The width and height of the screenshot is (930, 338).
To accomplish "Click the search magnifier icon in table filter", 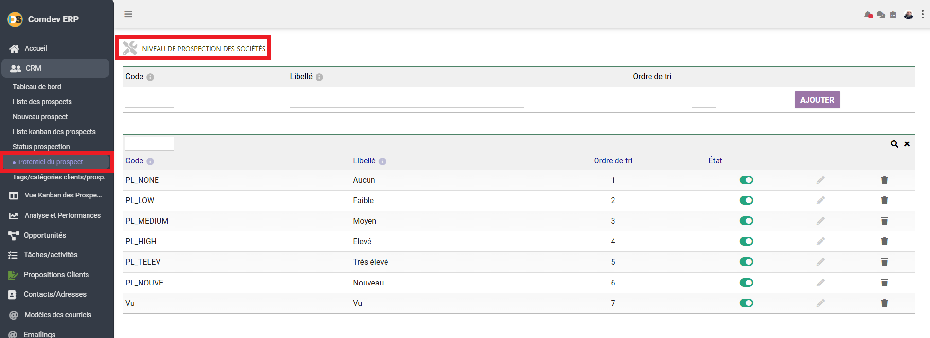I will tap(894, 144).
